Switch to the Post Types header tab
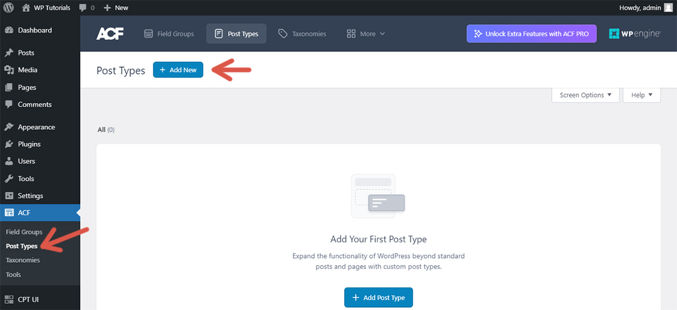The width and height of the screenshot is (677, 310). 236,34
